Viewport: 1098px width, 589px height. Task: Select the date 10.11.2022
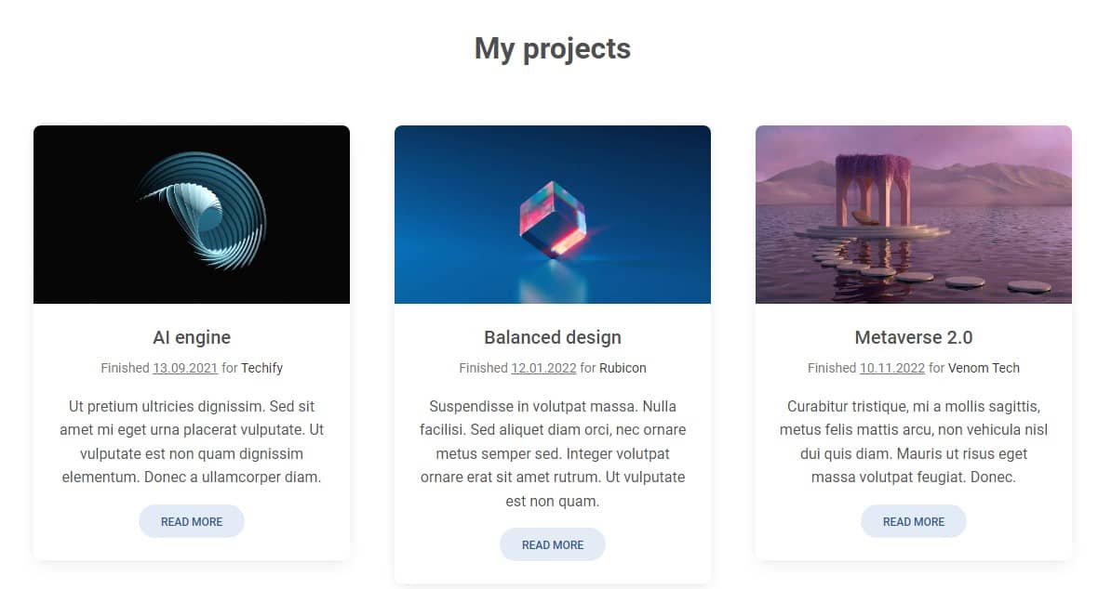tap(892, 368)
